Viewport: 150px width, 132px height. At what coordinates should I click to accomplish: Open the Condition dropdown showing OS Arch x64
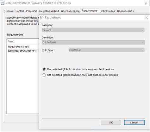pyautogui.click(x=93, y=42)
